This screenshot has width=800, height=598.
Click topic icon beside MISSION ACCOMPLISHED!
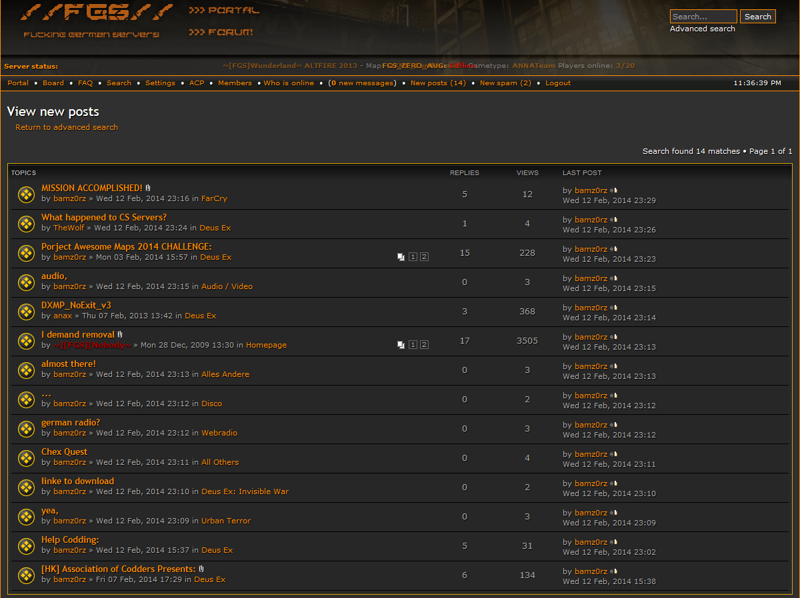point(25,194)
